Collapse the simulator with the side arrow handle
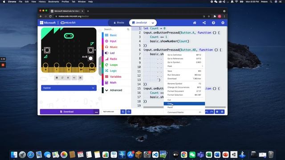Viewport: 285px width, 160px height. tap(100, 66)
